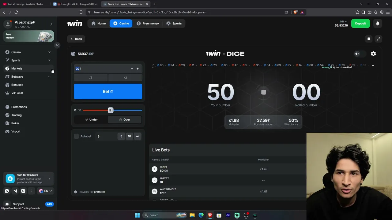Show more social links menu
Screen dimensions: 392x220
(31, 191)
